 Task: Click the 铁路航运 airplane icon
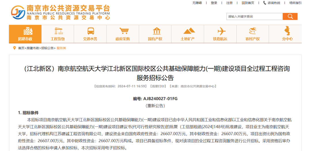[x=221, y=31]
